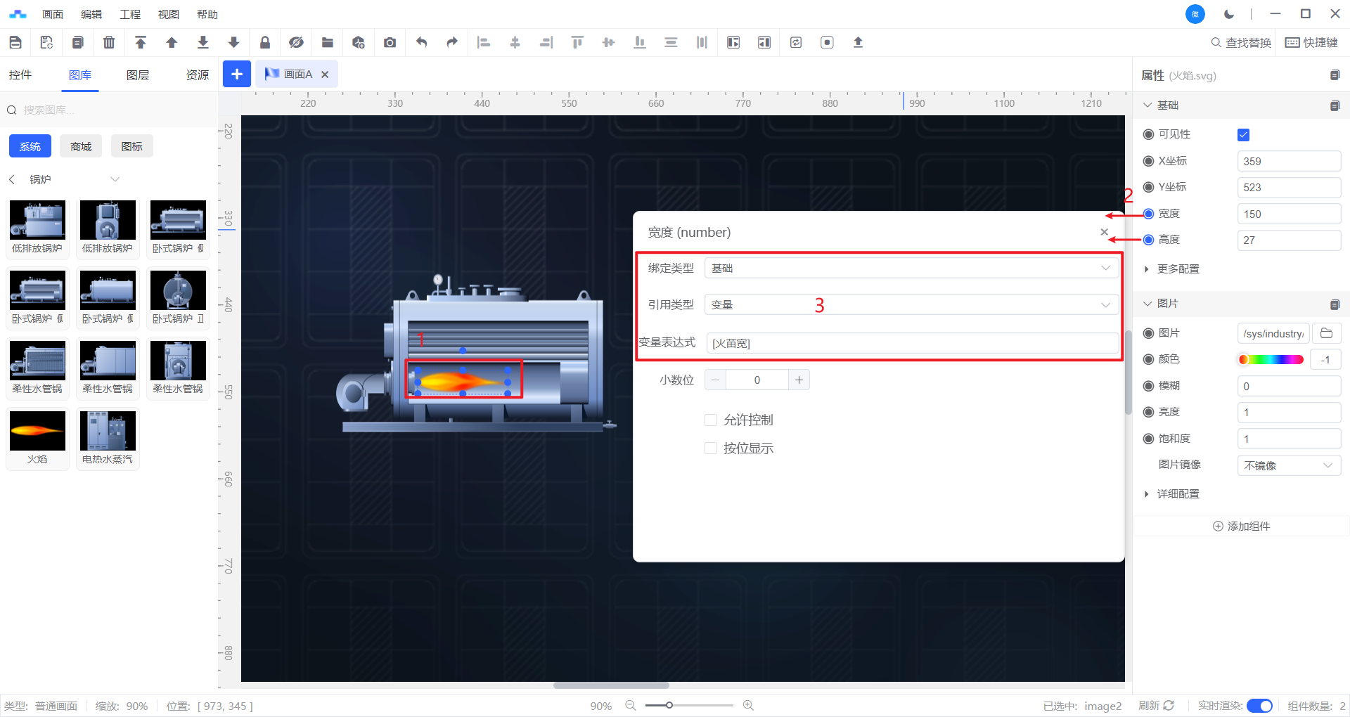
Task: Open the 图片镜像 dropdown
Action: (x=1288, y=465)
